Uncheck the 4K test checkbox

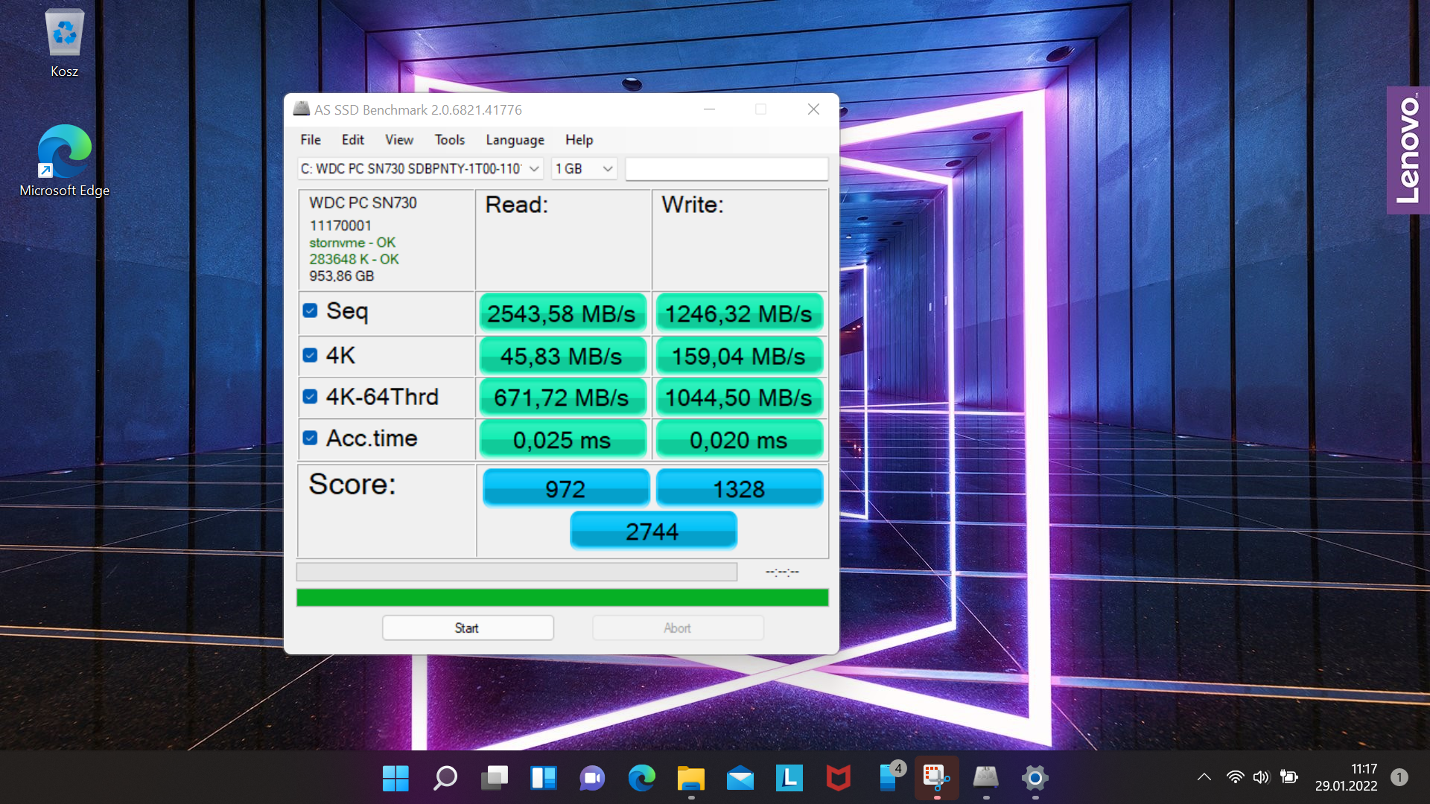click(311, 356)
